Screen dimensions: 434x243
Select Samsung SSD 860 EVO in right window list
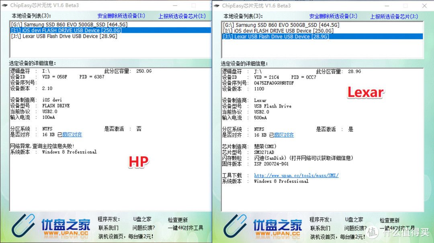322,25
